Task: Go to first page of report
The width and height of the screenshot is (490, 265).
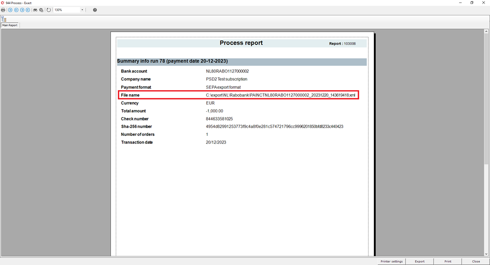Action: pos(10,10)
